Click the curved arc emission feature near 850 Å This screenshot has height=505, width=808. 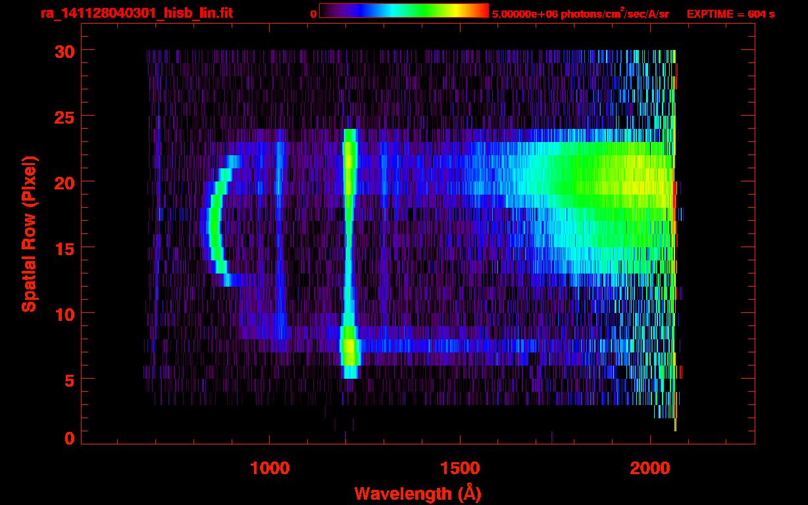(215, 221)
